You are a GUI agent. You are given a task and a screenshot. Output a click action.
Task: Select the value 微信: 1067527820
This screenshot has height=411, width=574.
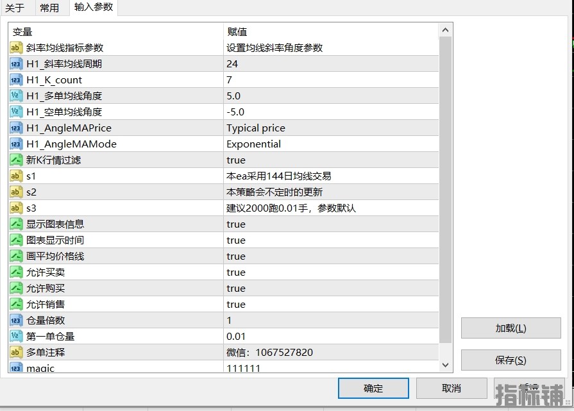pyautogui.click(x=331, y=352)
